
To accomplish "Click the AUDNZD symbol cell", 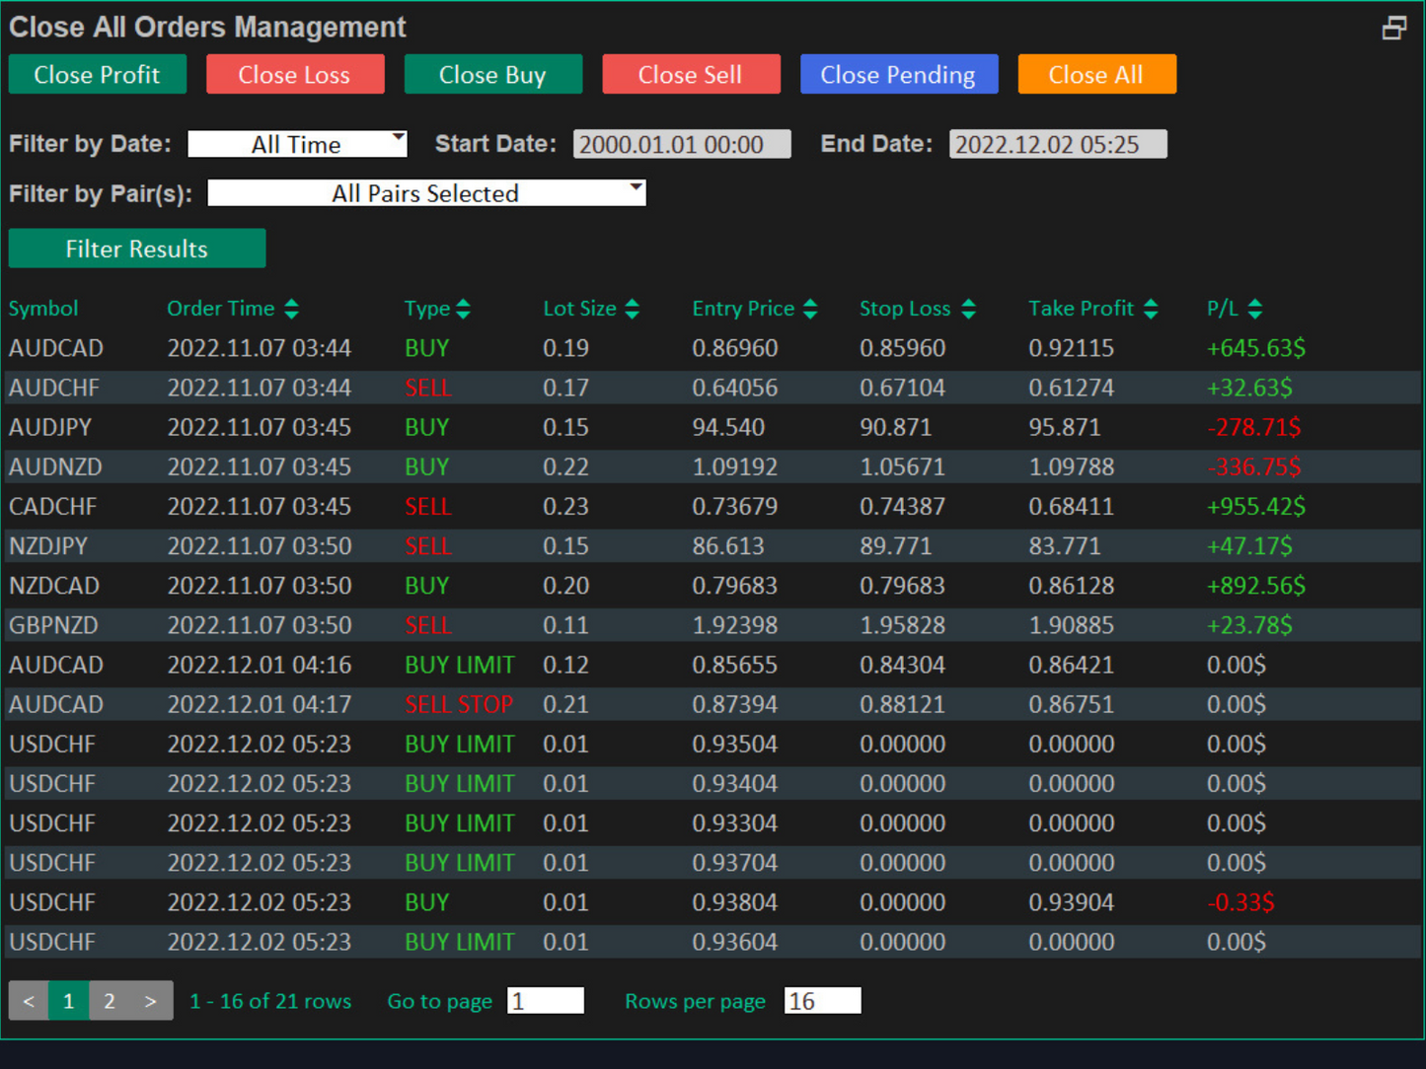I will tap(55, 466).
